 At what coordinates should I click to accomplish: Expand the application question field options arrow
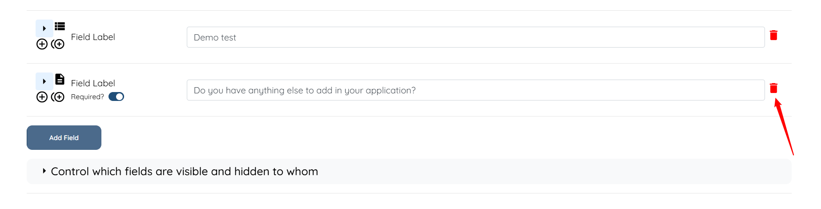(44, 81)
